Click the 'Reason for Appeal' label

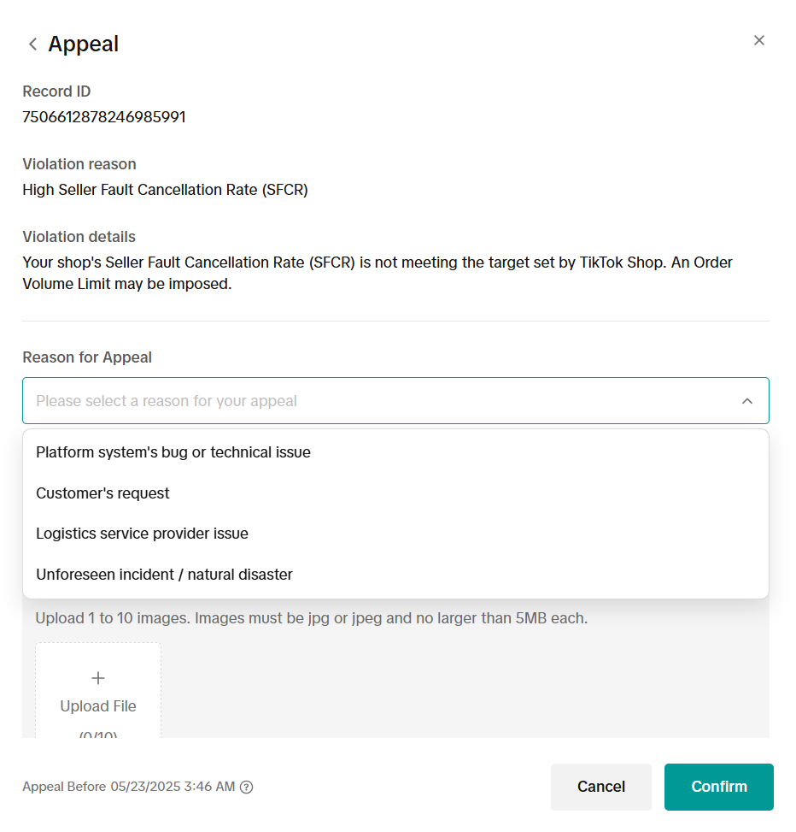pos(87,357)
